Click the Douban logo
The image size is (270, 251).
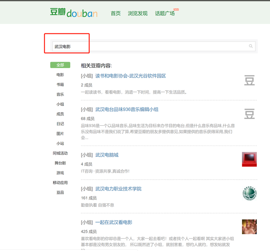74,13
